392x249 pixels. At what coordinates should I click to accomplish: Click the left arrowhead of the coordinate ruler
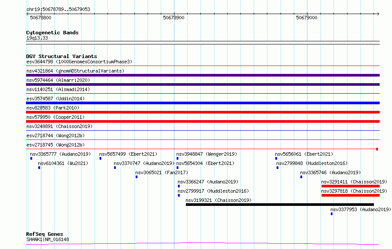27,14
